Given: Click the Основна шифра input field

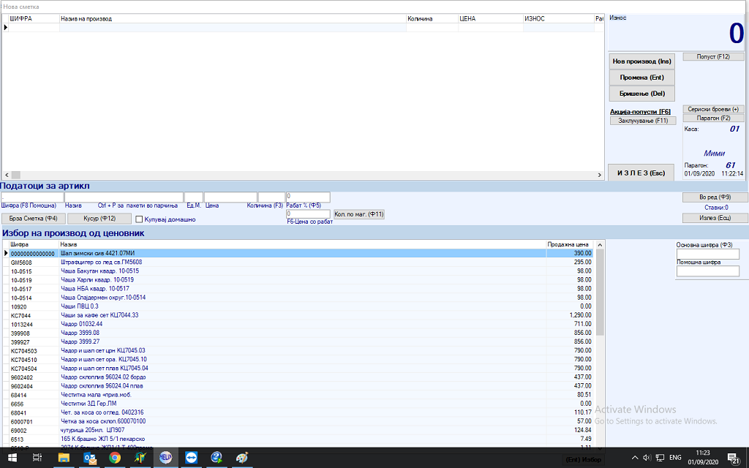Looking at the screenshot, I should pos(707,254).
